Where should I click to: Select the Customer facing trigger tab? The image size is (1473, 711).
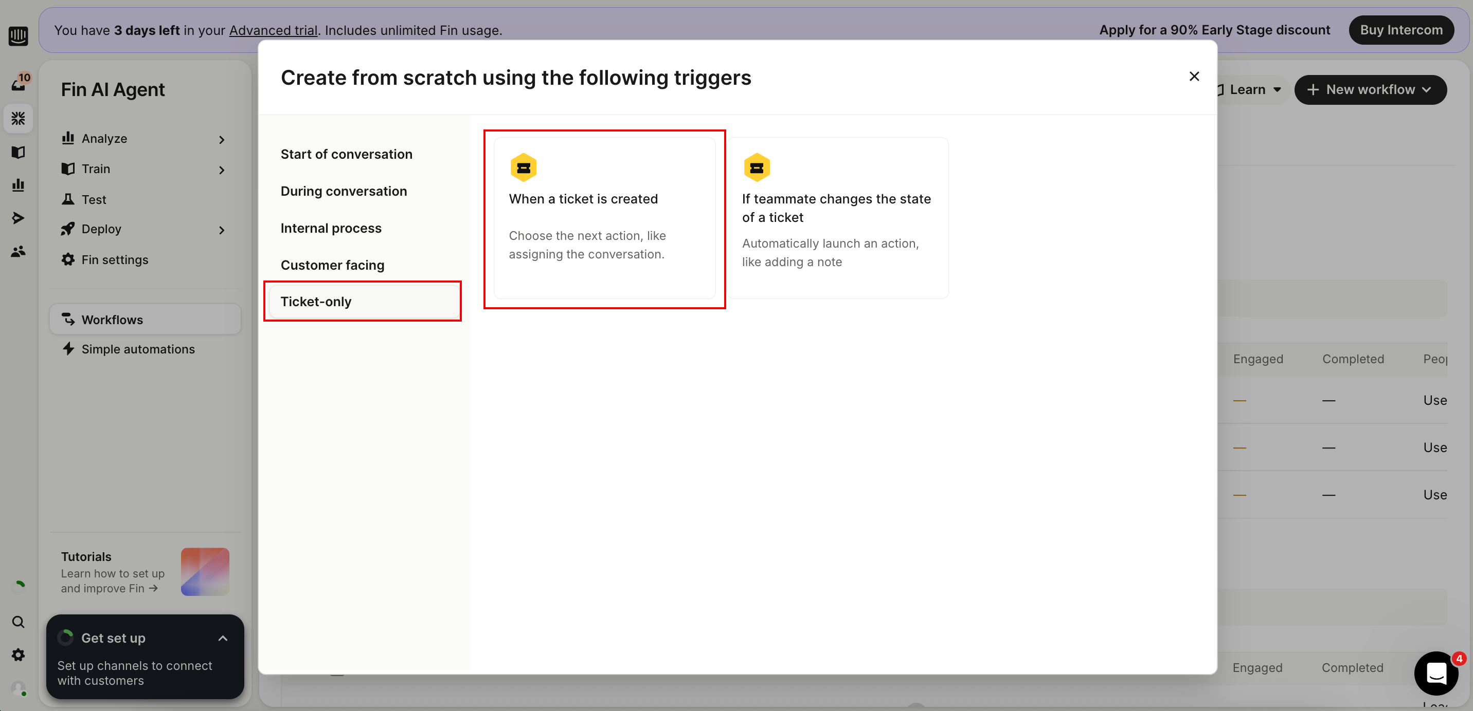pyautogui.click(x=332, y=265)
